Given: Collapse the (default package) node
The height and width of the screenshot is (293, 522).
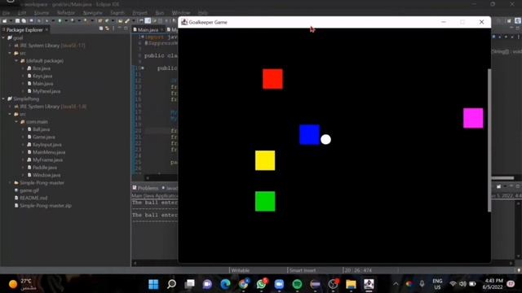Looking at the screenshot, I should coord(16,61).
